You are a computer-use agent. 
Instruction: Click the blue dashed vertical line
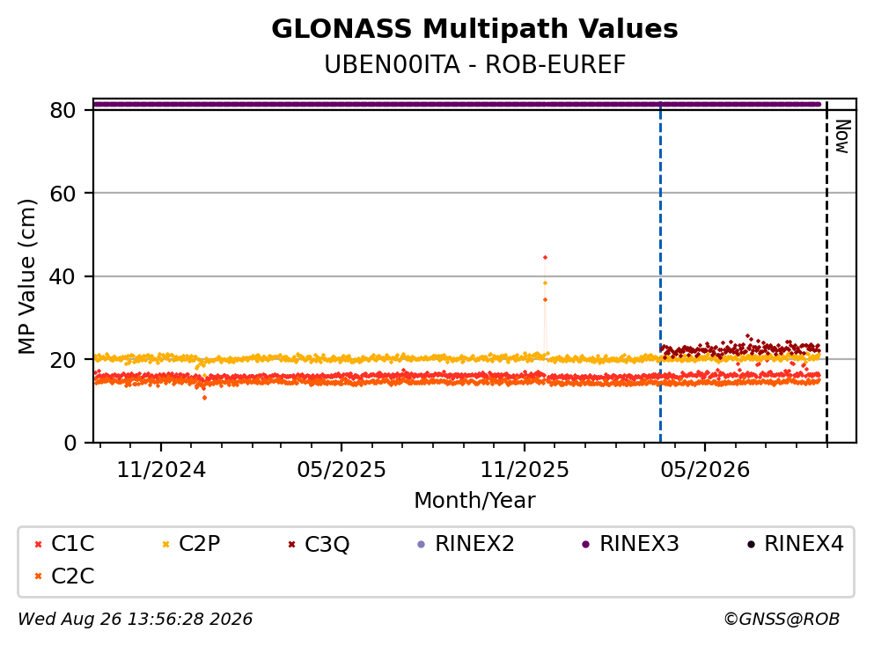pyautogui.click(x=660, y=272)
